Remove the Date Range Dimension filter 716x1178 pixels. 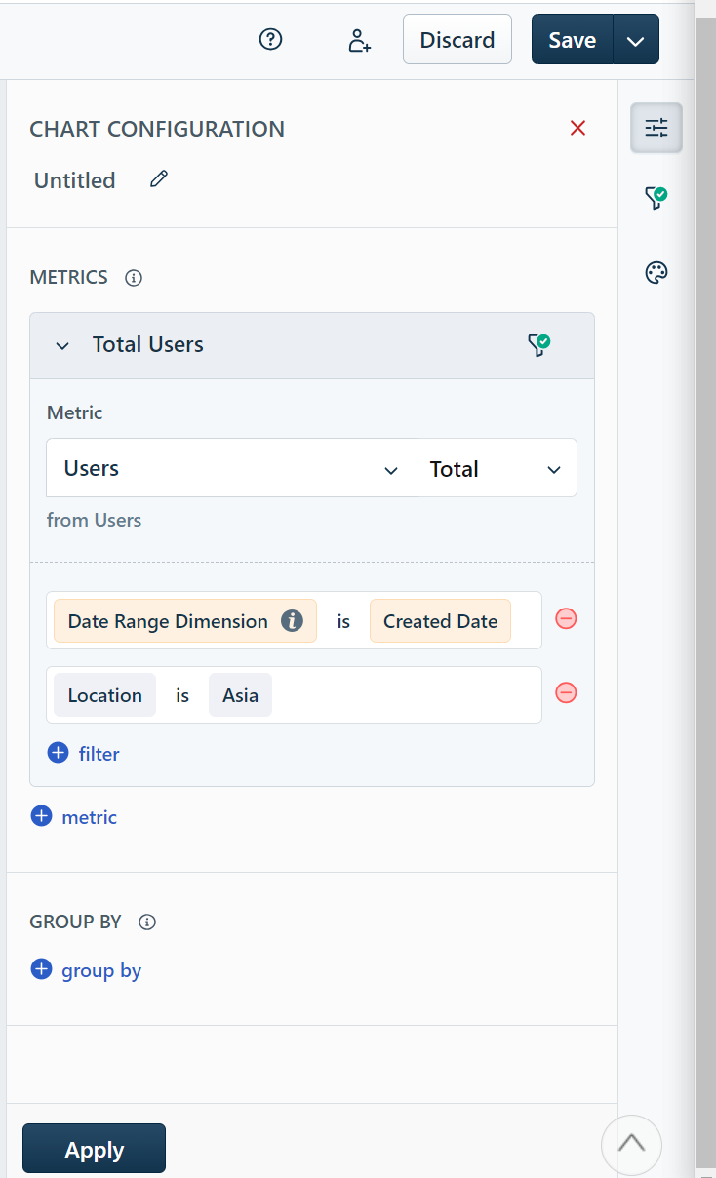click(x=566, y=618)
